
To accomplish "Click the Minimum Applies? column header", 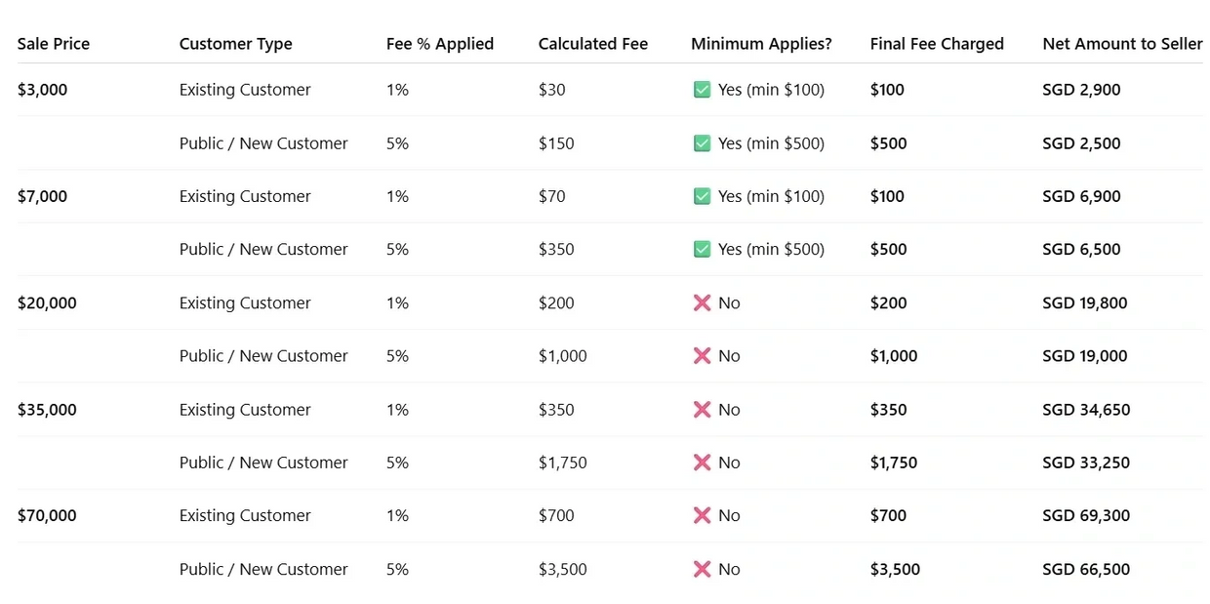I will (761, 44).
